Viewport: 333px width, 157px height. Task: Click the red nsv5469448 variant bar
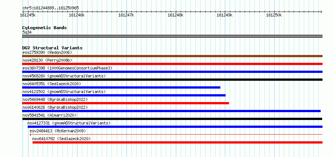pos(125,103)
